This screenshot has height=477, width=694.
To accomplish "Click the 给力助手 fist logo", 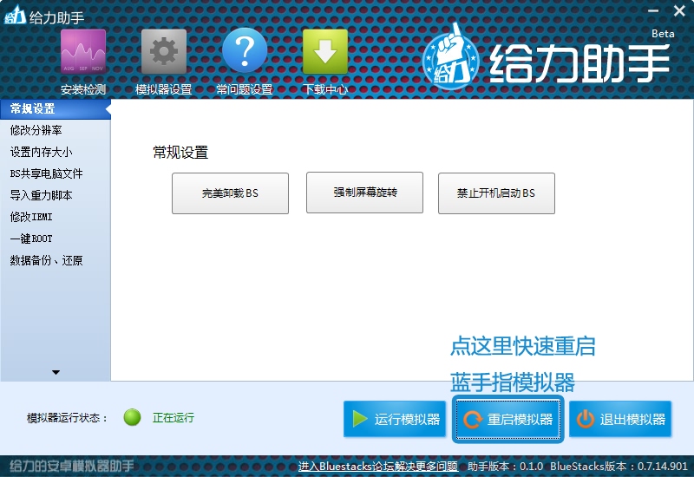I will pyautogui.click(x=451, y=58).
